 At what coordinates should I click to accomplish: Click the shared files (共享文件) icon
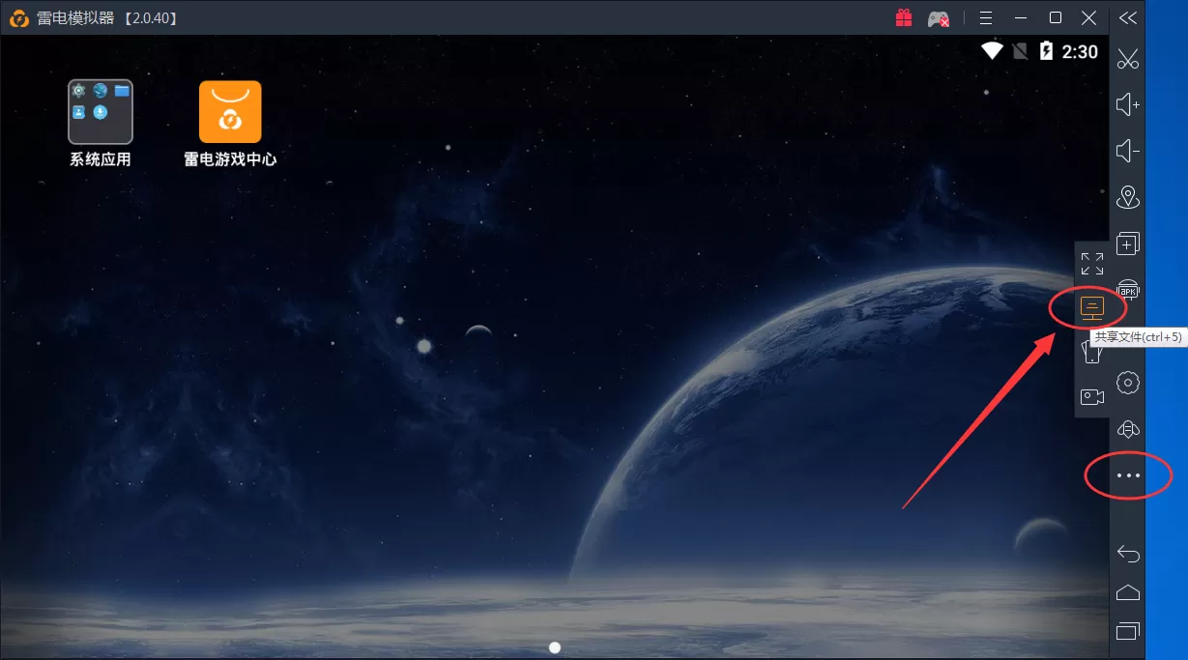[1092, 308]
